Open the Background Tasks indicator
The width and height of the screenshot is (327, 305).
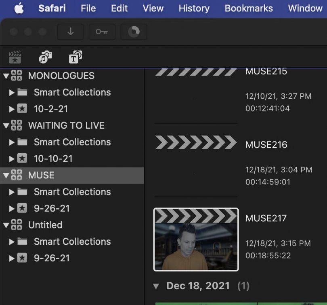[134, 32]
